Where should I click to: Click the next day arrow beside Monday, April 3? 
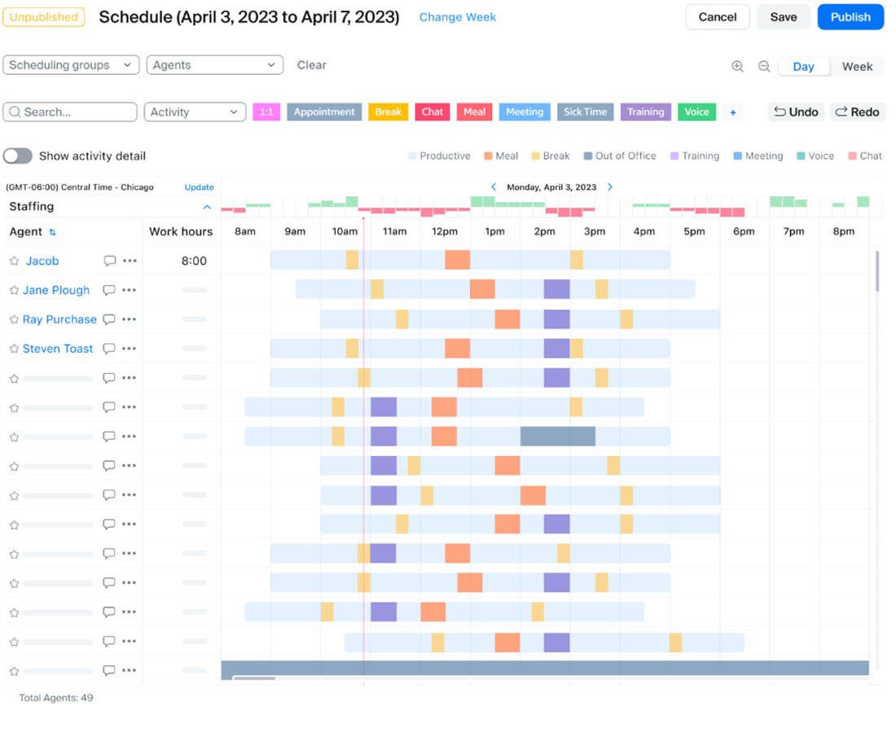[x=609, y=186]
